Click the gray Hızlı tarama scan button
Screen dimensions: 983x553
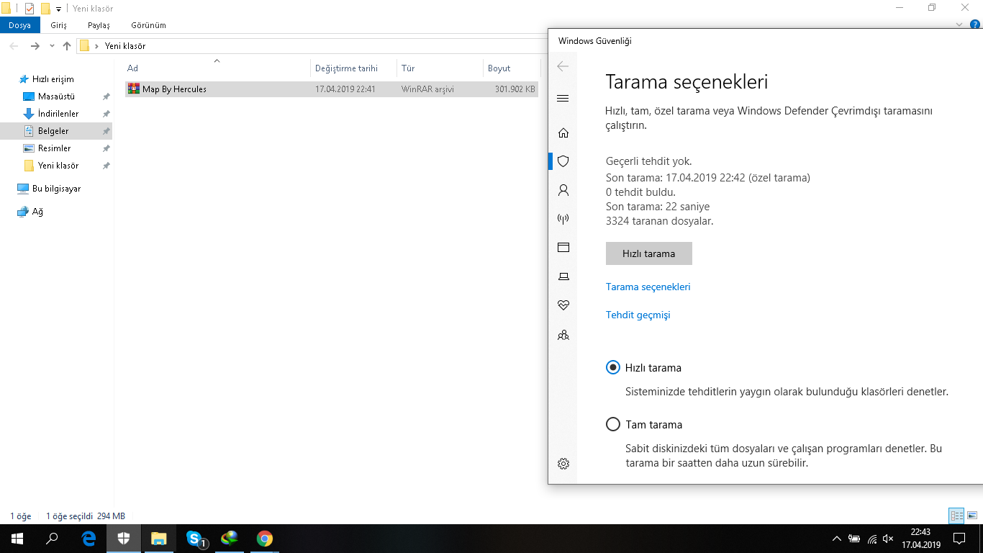649,253
